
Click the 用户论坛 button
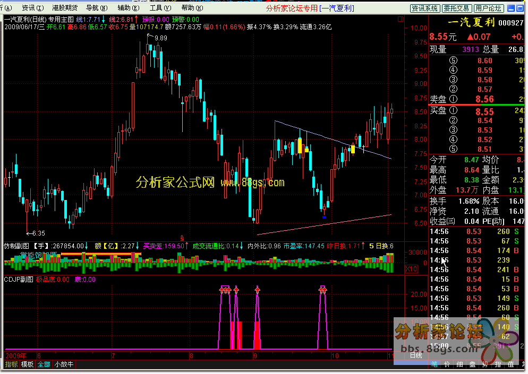pos(488,8)
